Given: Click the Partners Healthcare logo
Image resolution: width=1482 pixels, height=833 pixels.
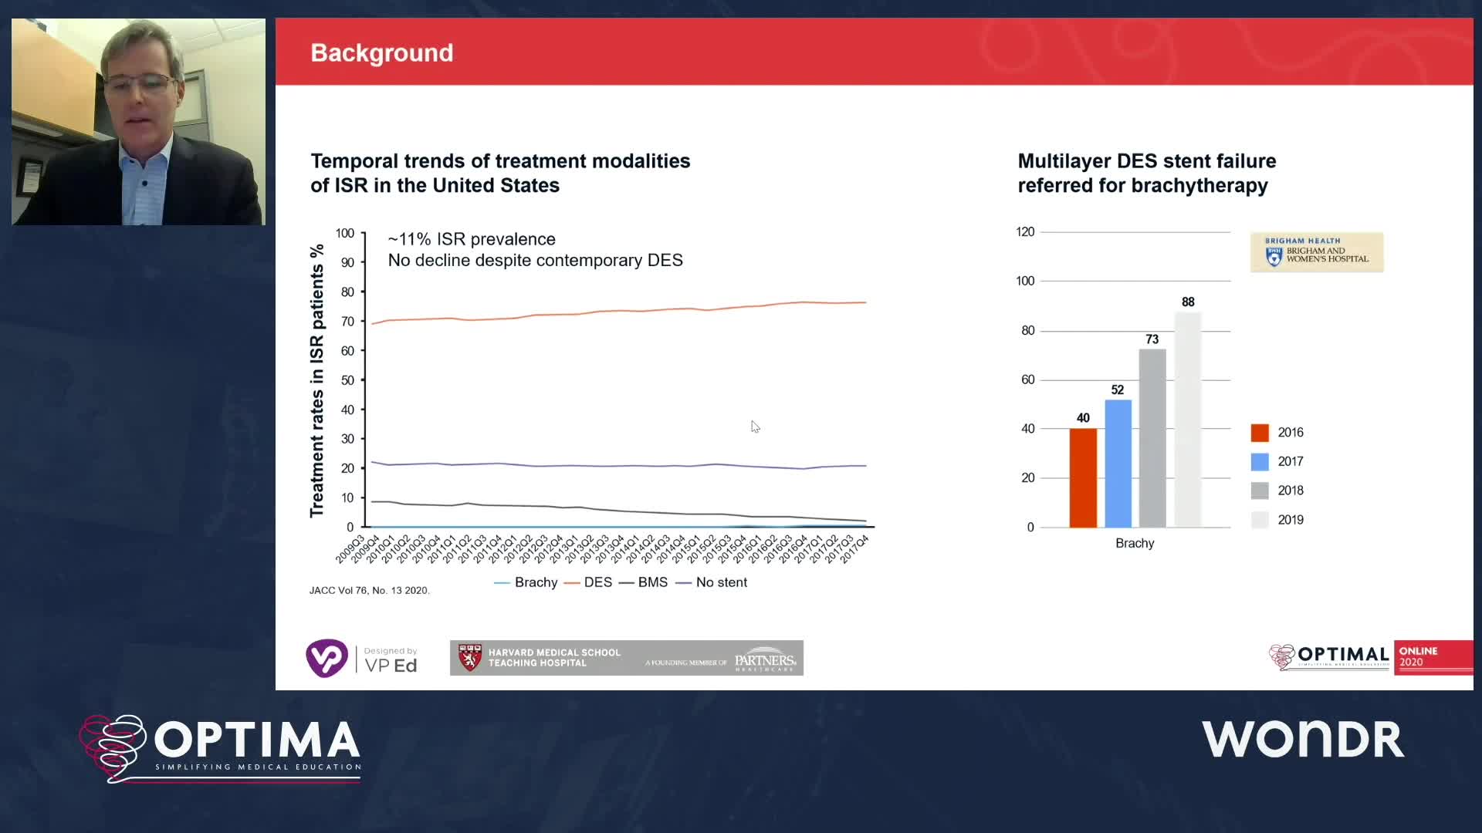Looking at the screenshot, I should (764, 659).
